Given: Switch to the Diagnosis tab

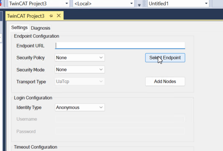Looking at the screenshot, I should (x=41, y=28).
